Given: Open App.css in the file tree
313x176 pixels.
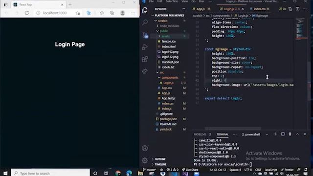Looking at the screenshot, I should [167, 88].
